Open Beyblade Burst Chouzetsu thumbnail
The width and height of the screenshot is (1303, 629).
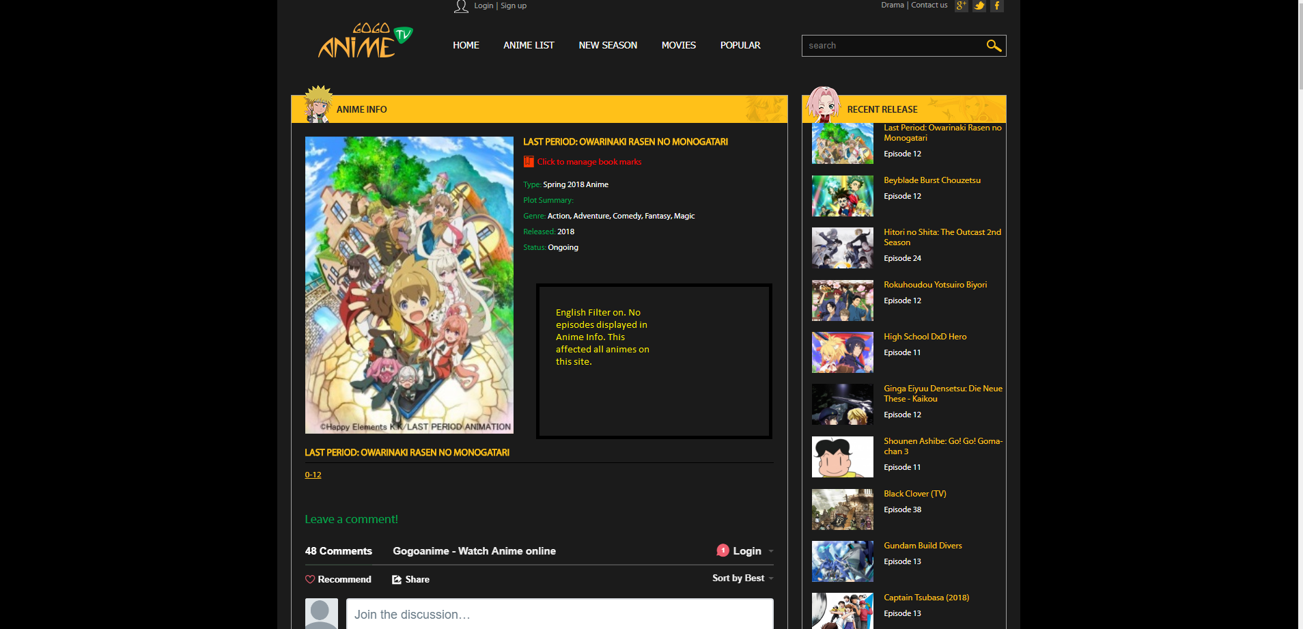843,196
